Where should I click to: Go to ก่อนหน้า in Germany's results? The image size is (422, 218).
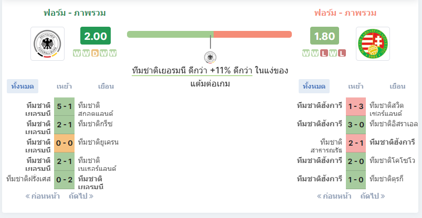43,196
